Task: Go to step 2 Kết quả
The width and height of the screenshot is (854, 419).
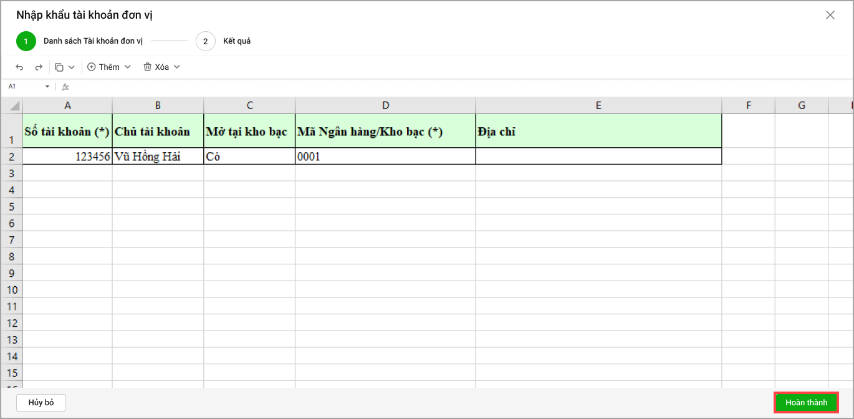Action: pyautogui.click(x=206, y=41)
